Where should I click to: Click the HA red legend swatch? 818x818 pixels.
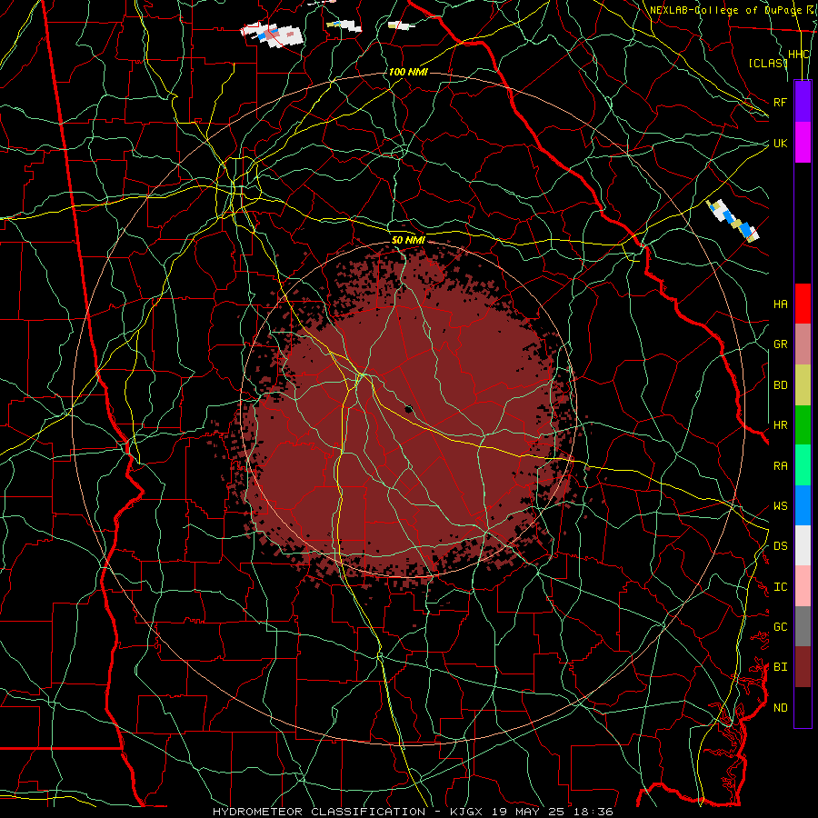click(x=803, y=304)
